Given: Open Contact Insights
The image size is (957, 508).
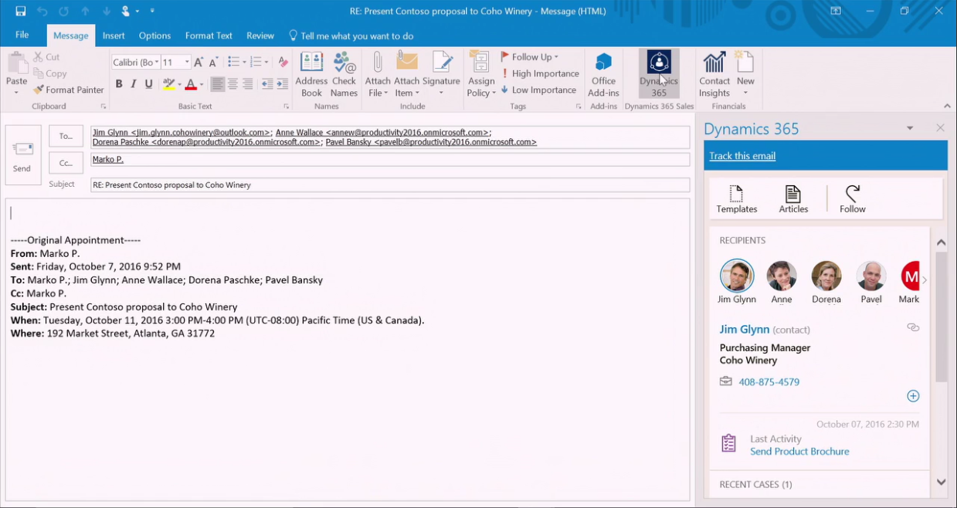Looking at the screenshot, I should click(x=714, y=75).
